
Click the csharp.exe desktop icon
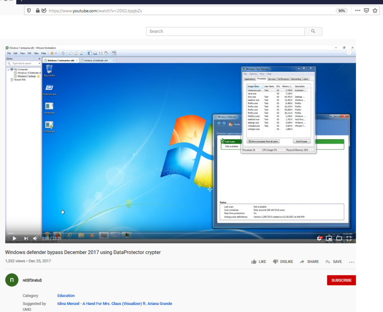tap(49, 108)
